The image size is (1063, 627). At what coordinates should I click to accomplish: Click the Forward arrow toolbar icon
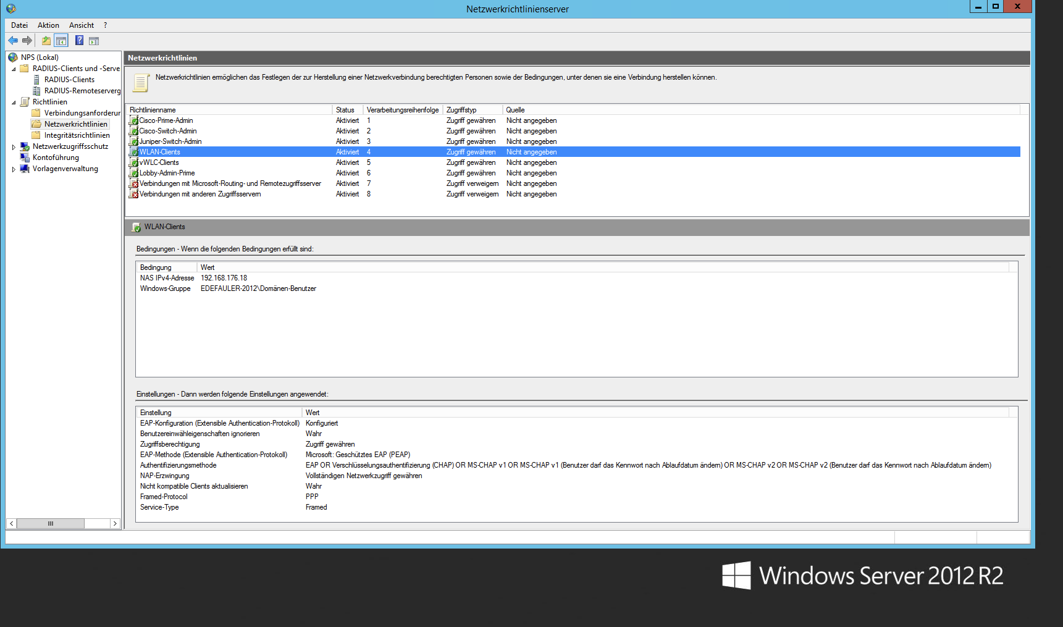pos(27,41)
